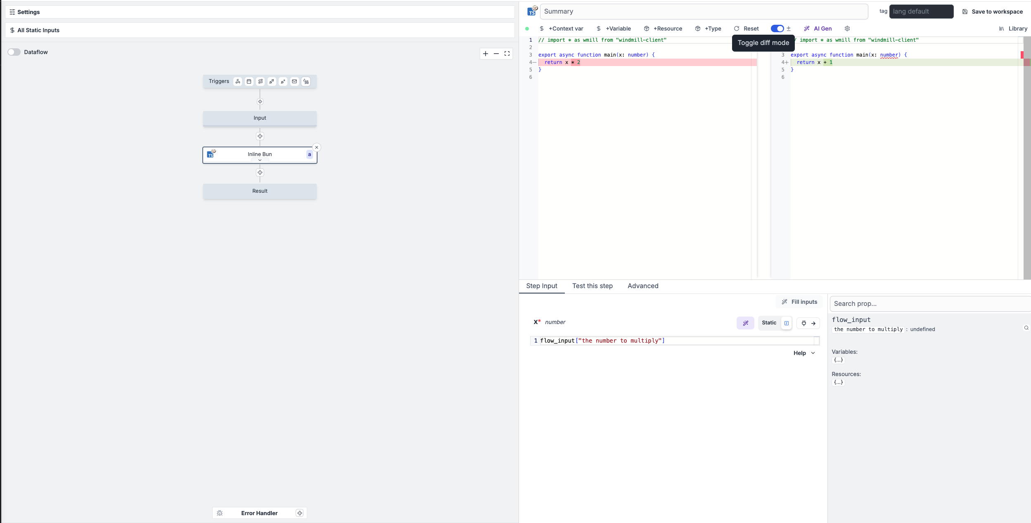Image resolution: width=1031 pixels, height=523 pixels.
Task: Zoom in the flow canvas
Action: click(486, 54)
